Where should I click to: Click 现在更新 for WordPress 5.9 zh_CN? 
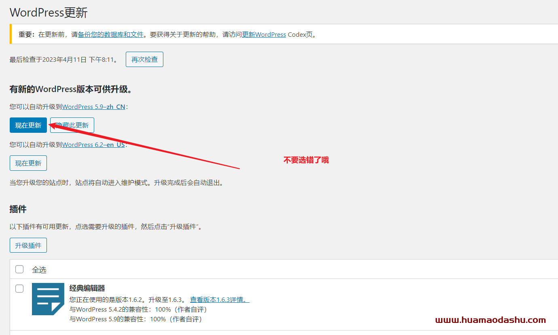(28, 125)
